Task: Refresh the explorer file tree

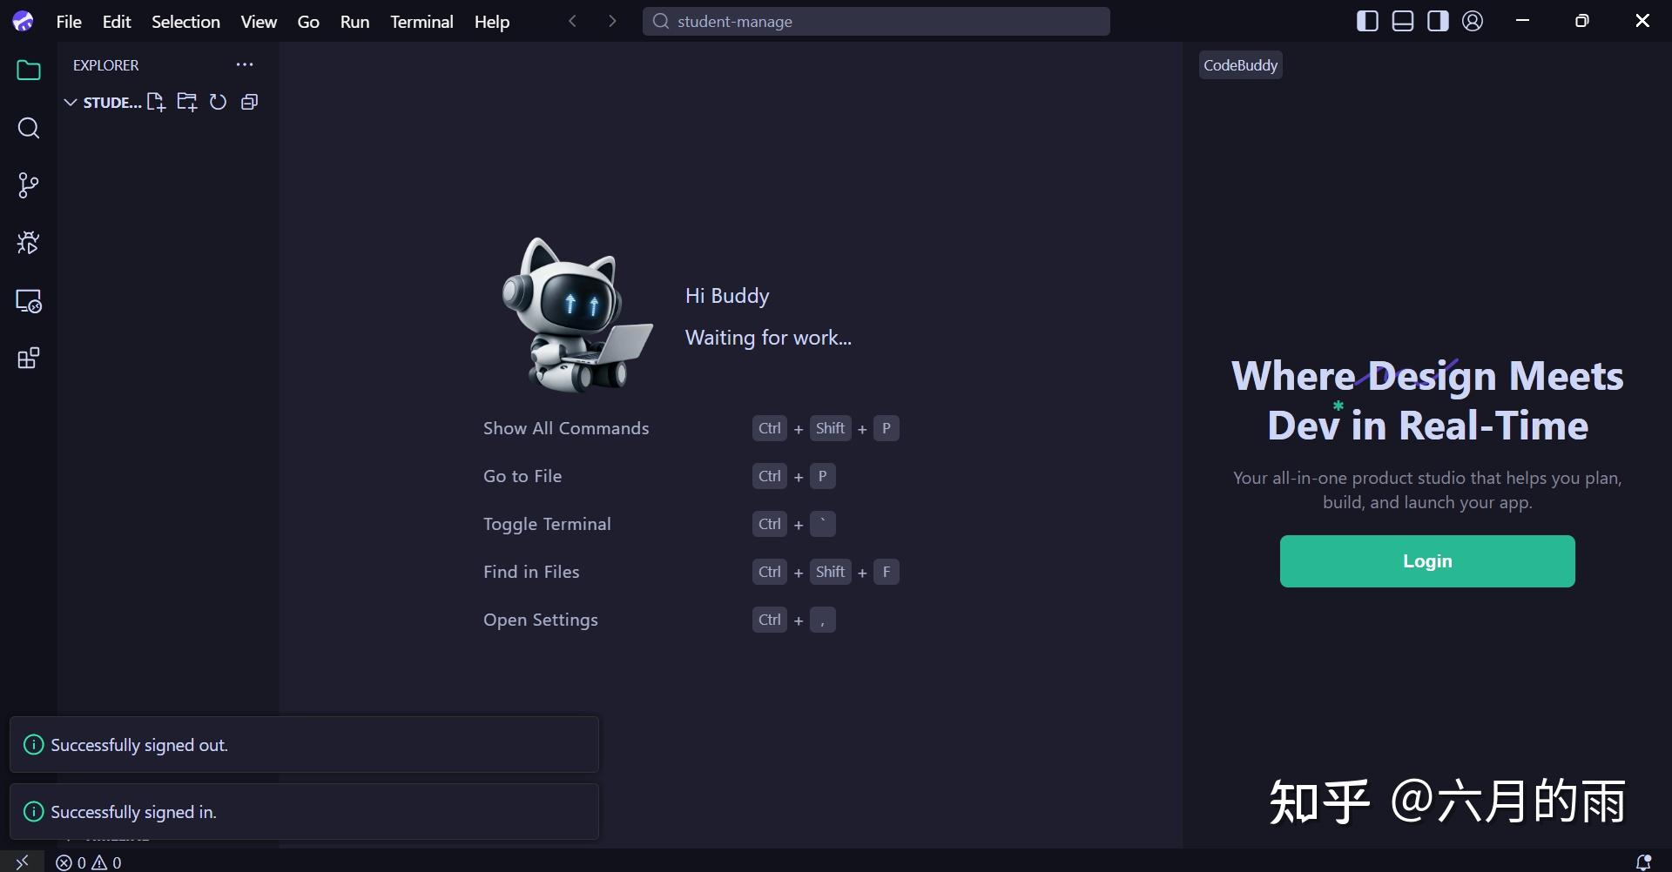Action: point(217,102)
